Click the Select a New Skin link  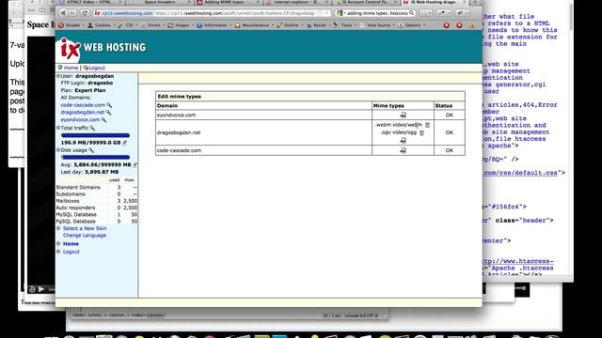point(85,228)
